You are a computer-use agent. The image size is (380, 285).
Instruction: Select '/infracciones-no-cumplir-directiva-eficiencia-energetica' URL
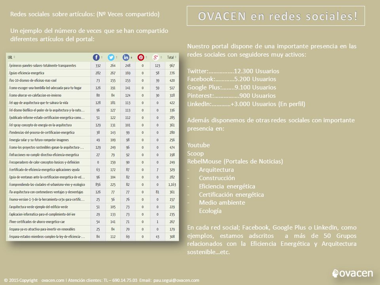(44, 155)
